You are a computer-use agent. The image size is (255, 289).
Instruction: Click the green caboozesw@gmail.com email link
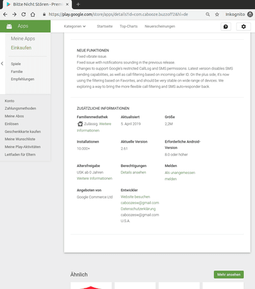140,203
